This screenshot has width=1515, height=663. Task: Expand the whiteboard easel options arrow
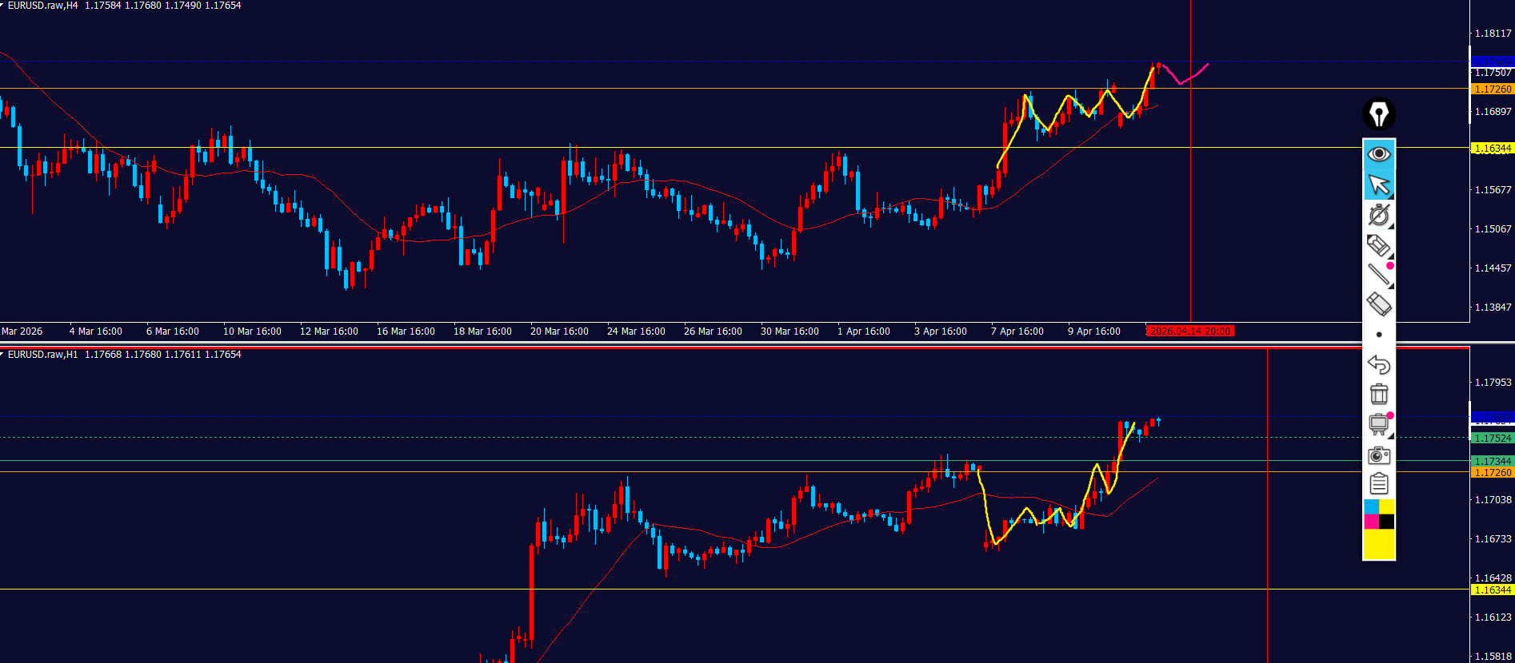click(1391, 436)
